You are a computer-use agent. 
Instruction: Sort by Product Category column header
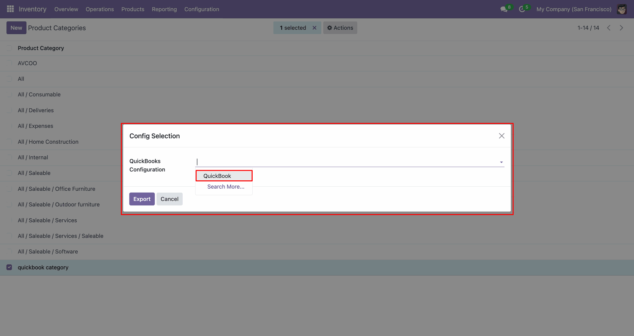pos(41,48)
